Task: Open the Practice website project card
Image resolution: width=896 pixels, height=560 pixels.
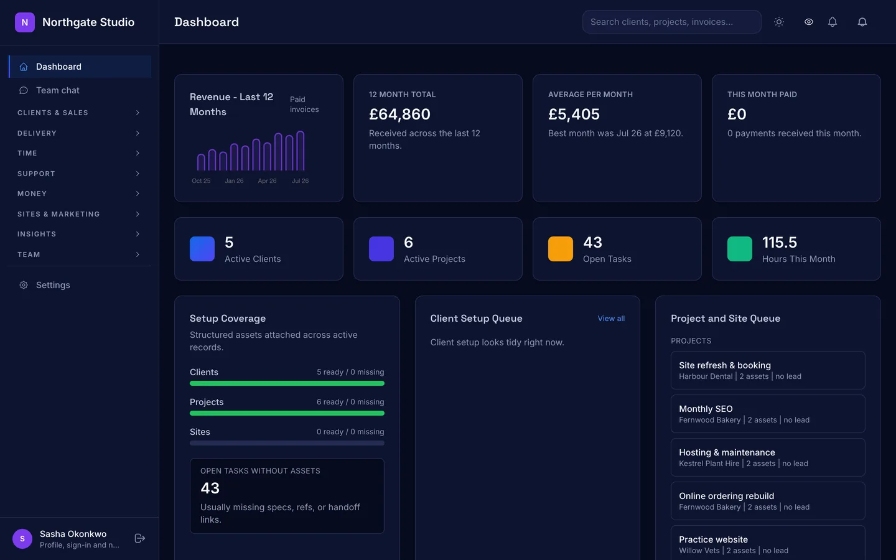Action: pos(768,543)
